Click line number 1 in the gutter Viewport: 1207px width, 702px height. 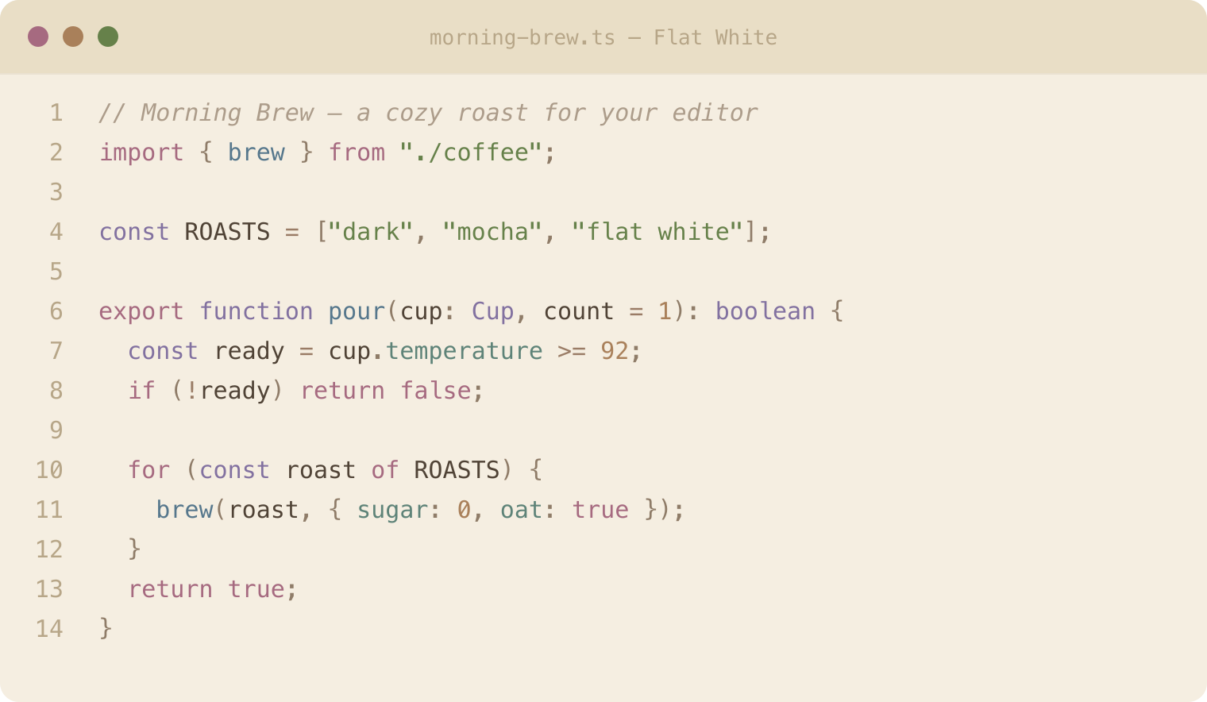(x=56, y=113)
